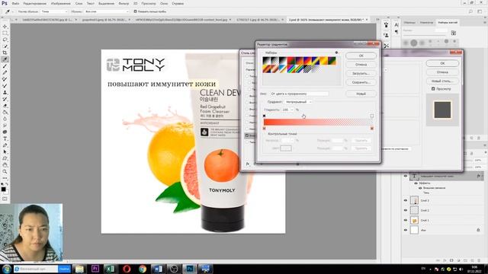Open Premiere Pro from taskbar
The image size is (488, 274).
point(95,269)
